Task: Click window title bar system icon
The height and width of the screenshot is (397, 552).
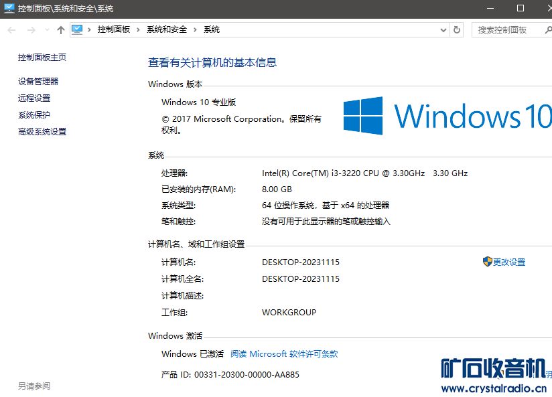Action: pos(9,8)
